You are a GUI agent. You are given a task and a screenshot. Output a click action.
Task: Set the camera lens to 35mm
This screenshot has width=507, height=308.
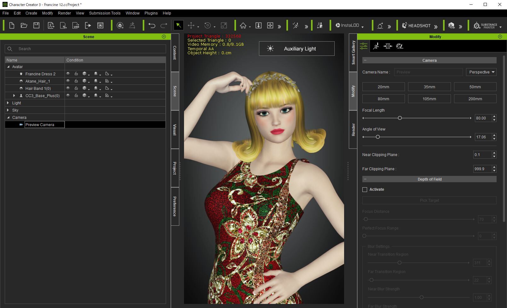[429, 87]
